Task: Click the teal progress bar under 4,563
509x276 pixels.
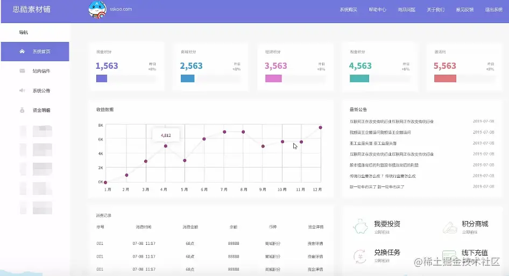Action: (359, 78)
